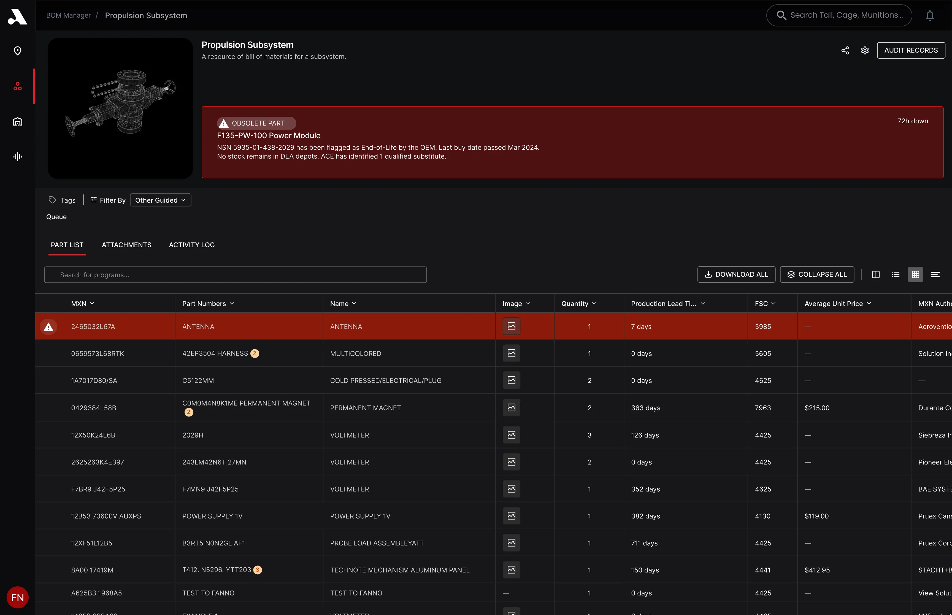The image size is (952, 615).
Task: Open the warehouse sidebar icon
Action: point(18,121)
